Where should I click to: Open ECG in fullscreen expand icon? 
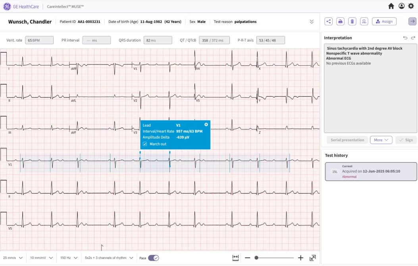click(313, 258)
